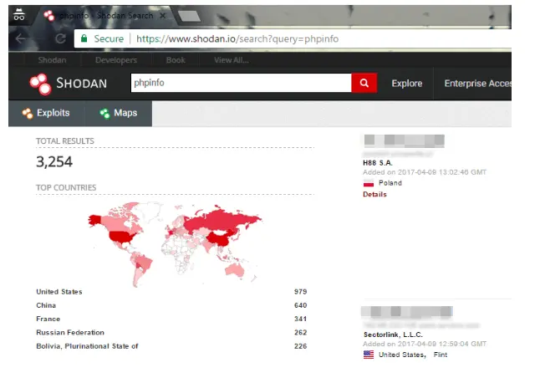Click the Shodan logo icon in header
This screenshot has width=540, height=383.
pyautogui.click(x=40, y=84)
